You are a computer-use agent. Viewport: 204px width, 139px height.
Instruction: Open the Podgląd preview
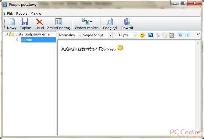click(110, 24)
